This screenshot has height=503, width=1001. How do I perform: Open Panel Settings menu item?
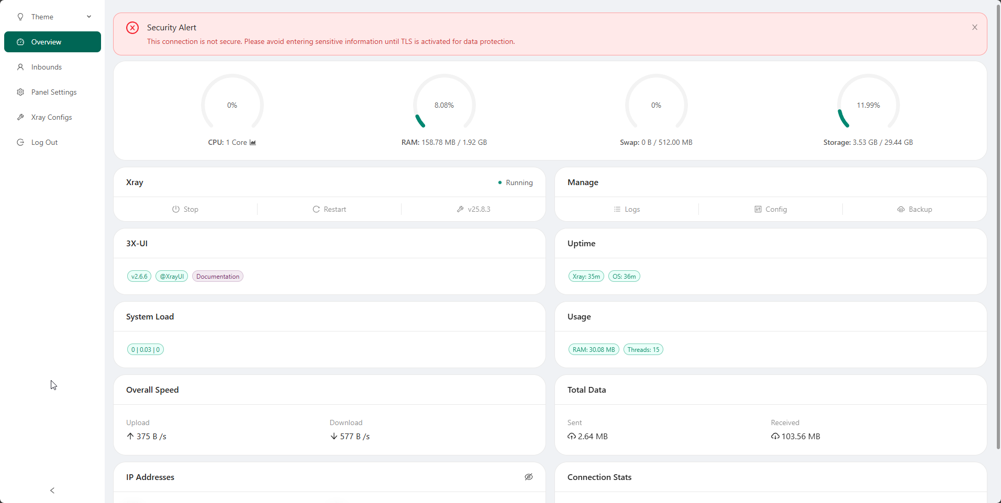(x=54, y=92)
